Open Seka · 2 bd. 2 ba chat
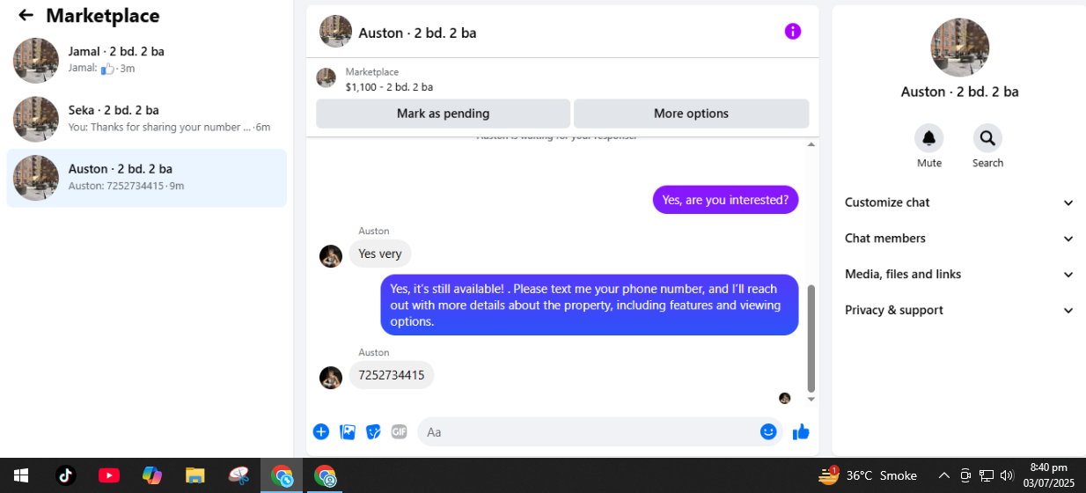 (x=147, y=119)
